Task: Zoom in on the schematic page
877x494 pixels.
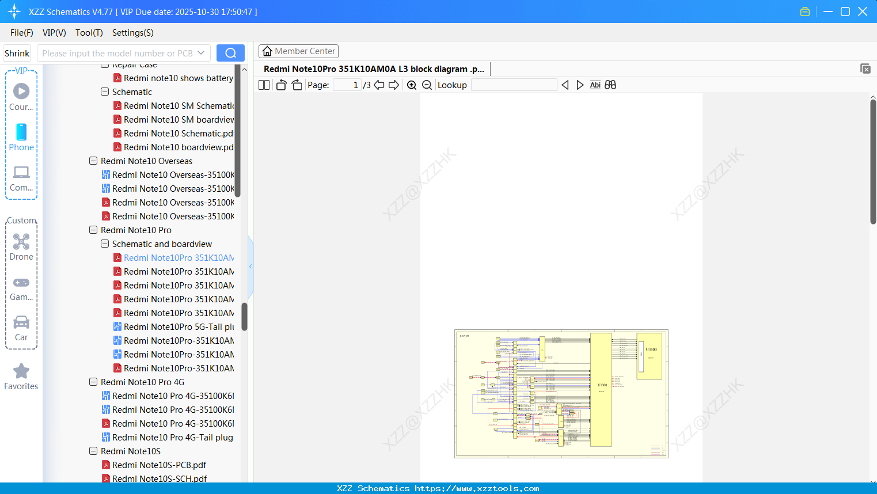Action: [x=412, y=85]
